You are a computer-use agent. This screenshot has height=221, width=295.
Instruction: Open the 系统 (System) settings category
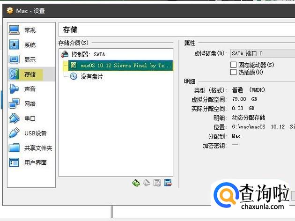click(31, 45)
